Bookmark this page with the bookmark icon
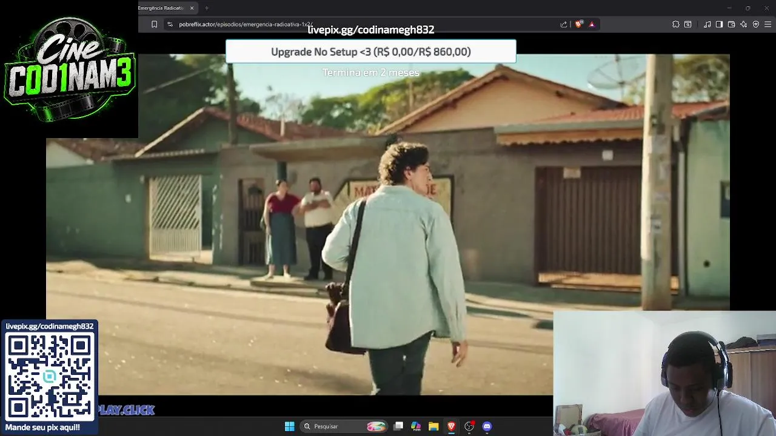Image resolution: width=776 pixels, height=436 pixels. tap(154, 24)
